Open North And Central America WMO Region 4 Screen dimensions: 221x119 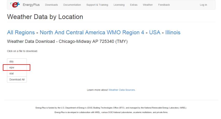pyautogui.click(x=92, y=33)
